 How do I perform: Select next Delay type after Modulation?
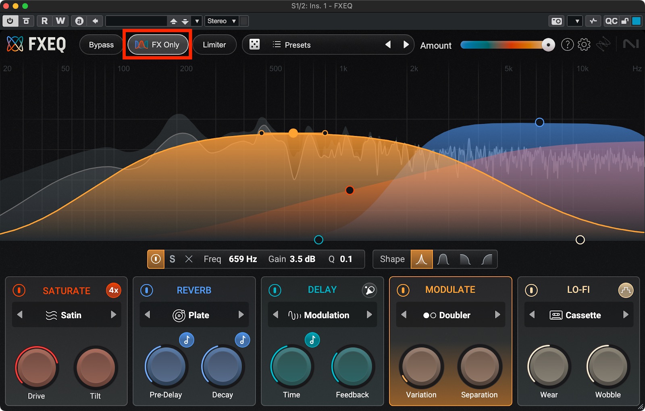click(x=369, y=315)
